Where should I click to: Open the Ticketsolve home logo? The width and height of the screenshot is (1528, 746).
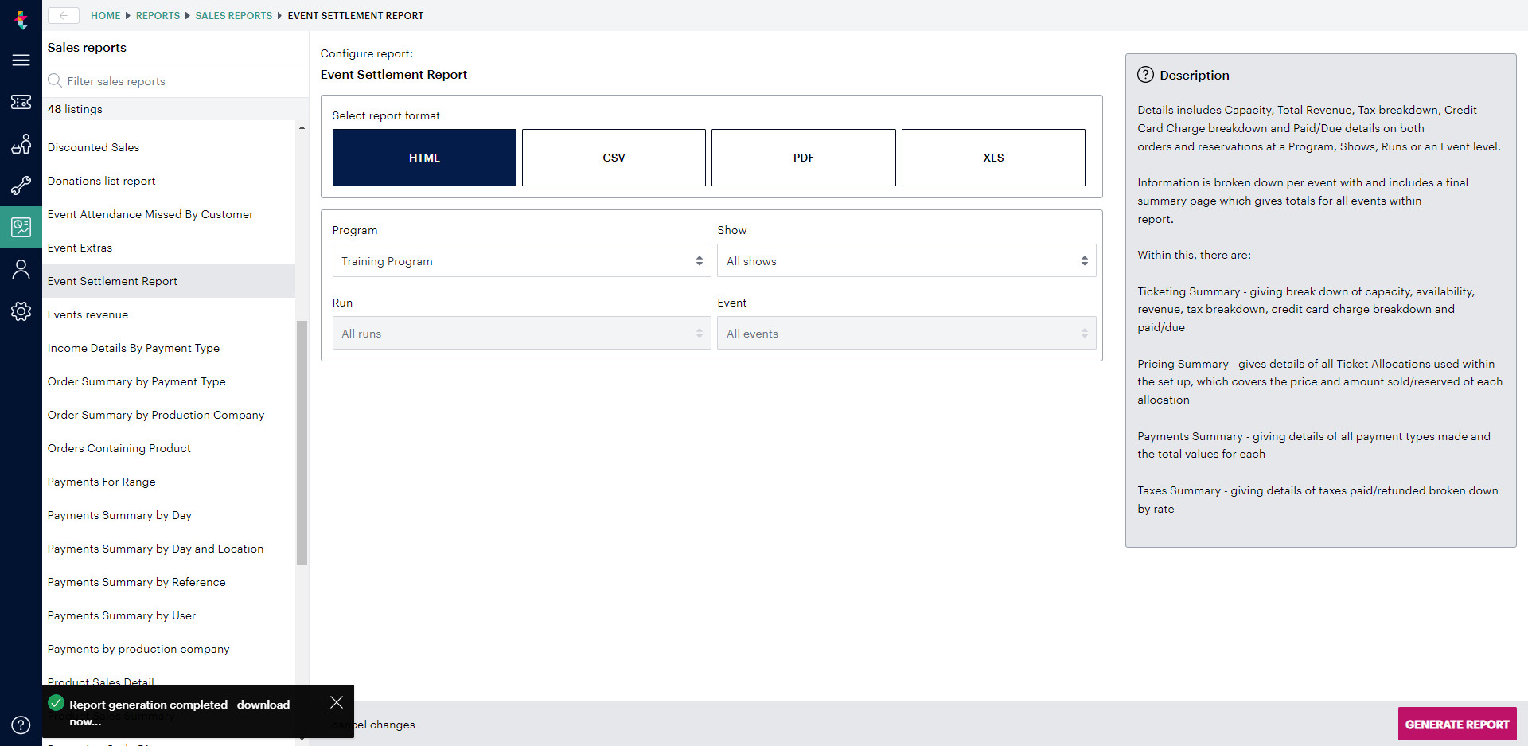(21, 20)
